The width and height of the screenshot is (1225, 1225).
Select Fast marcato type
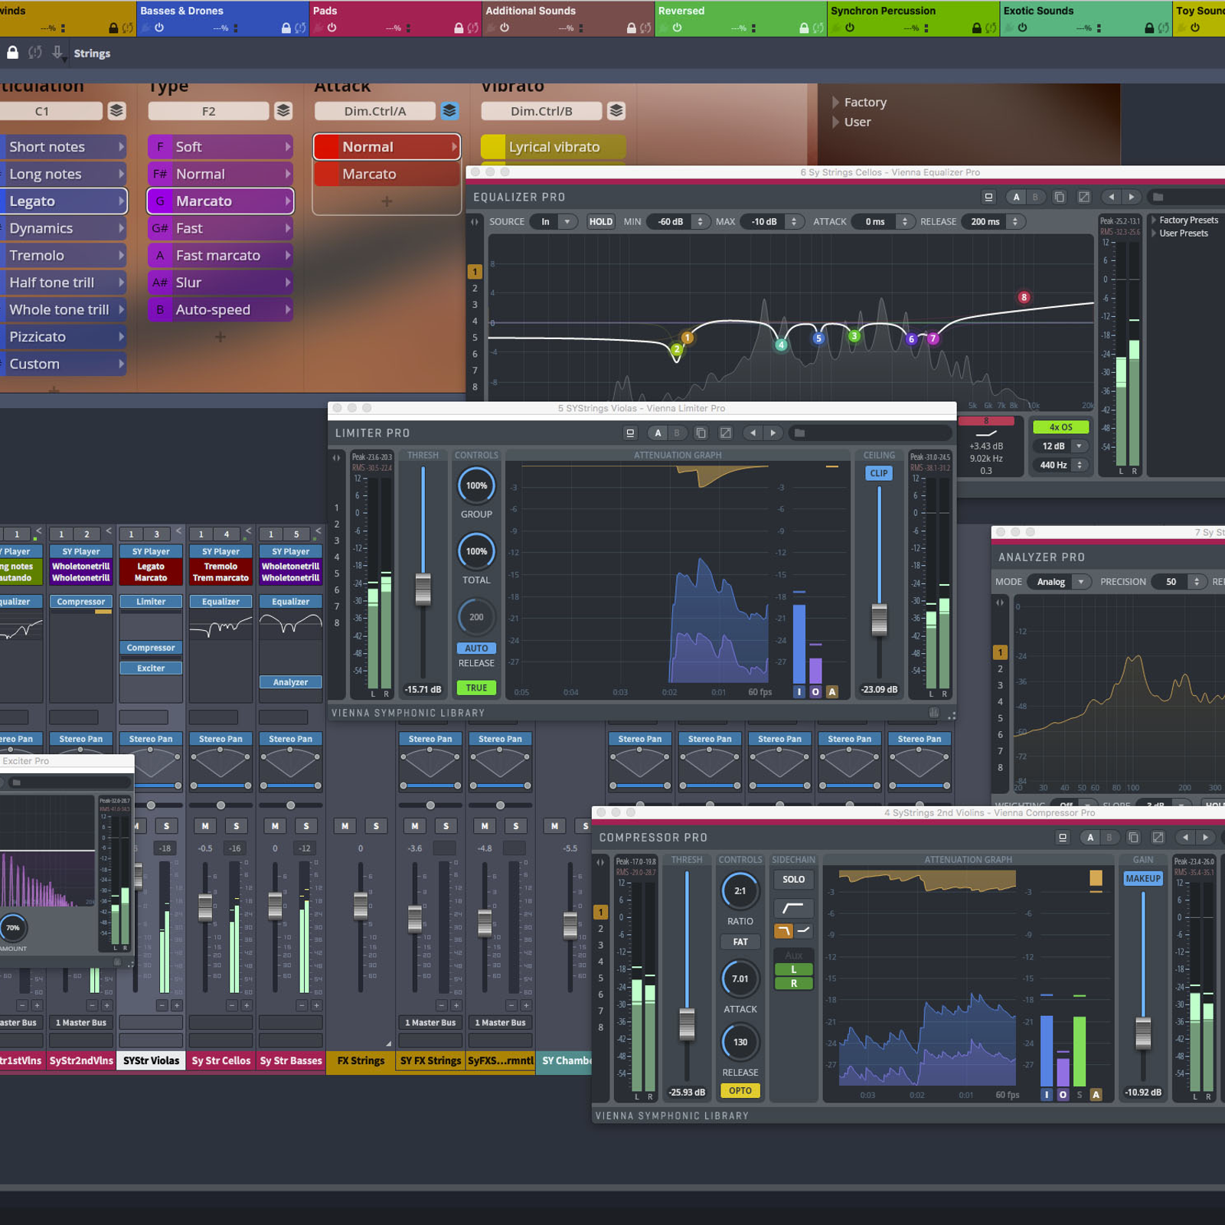click(x=220, y=256)
